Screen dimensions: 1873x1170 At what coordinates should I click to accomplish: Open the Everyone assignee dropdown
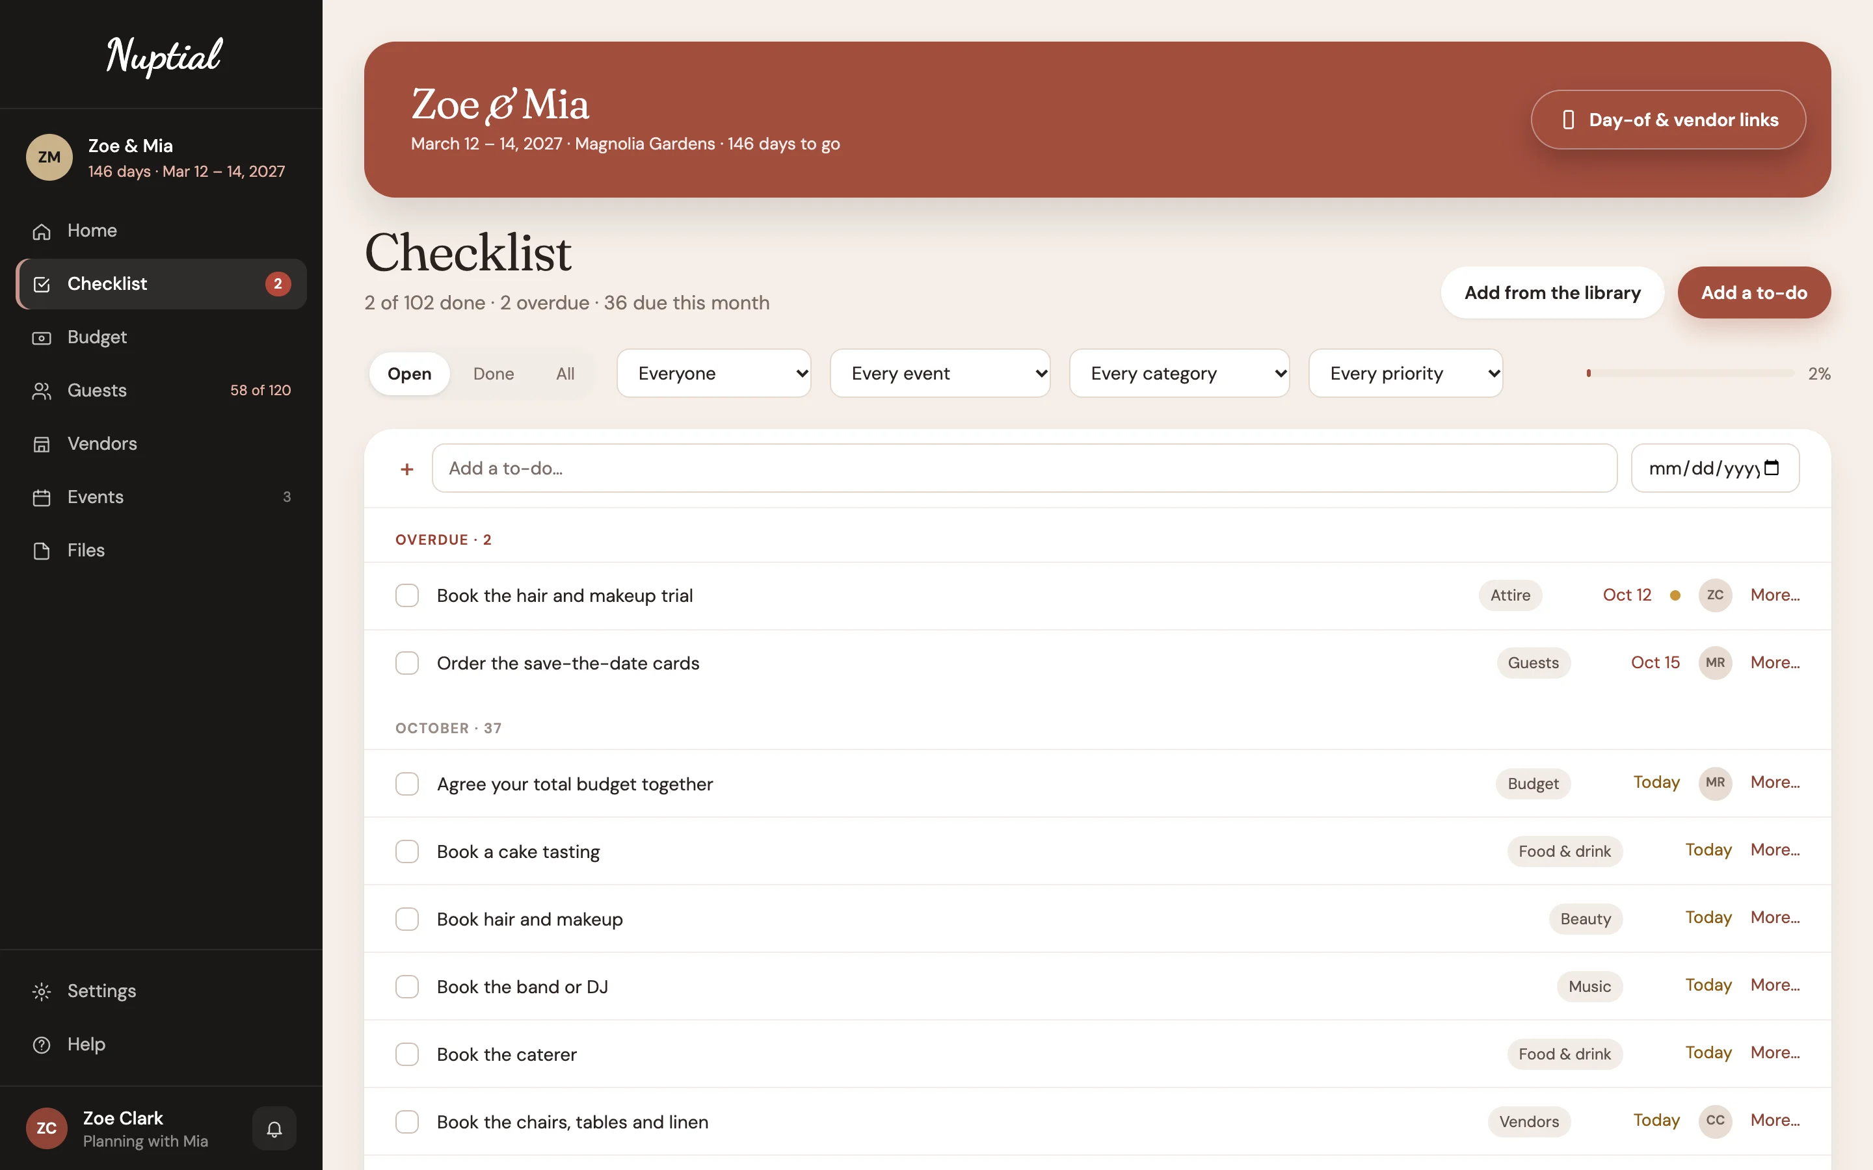coord(713,373)
